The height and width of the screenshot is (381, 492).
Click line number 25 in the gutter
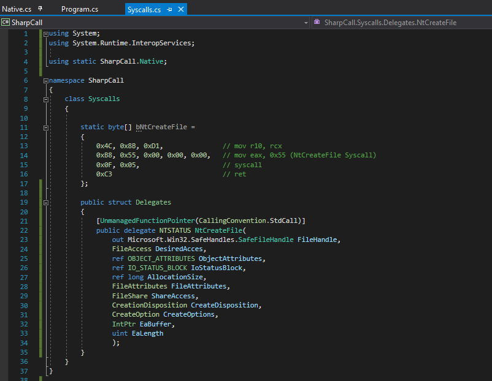(23, 258)
